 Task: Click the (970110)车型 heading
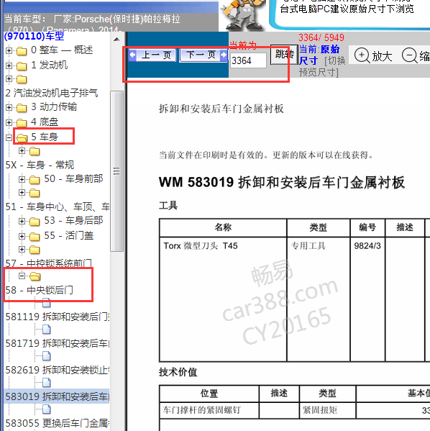pos(34,36)
